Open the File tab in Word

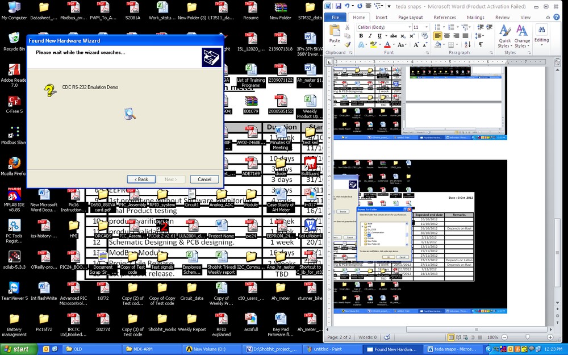[x=335, y=17]
